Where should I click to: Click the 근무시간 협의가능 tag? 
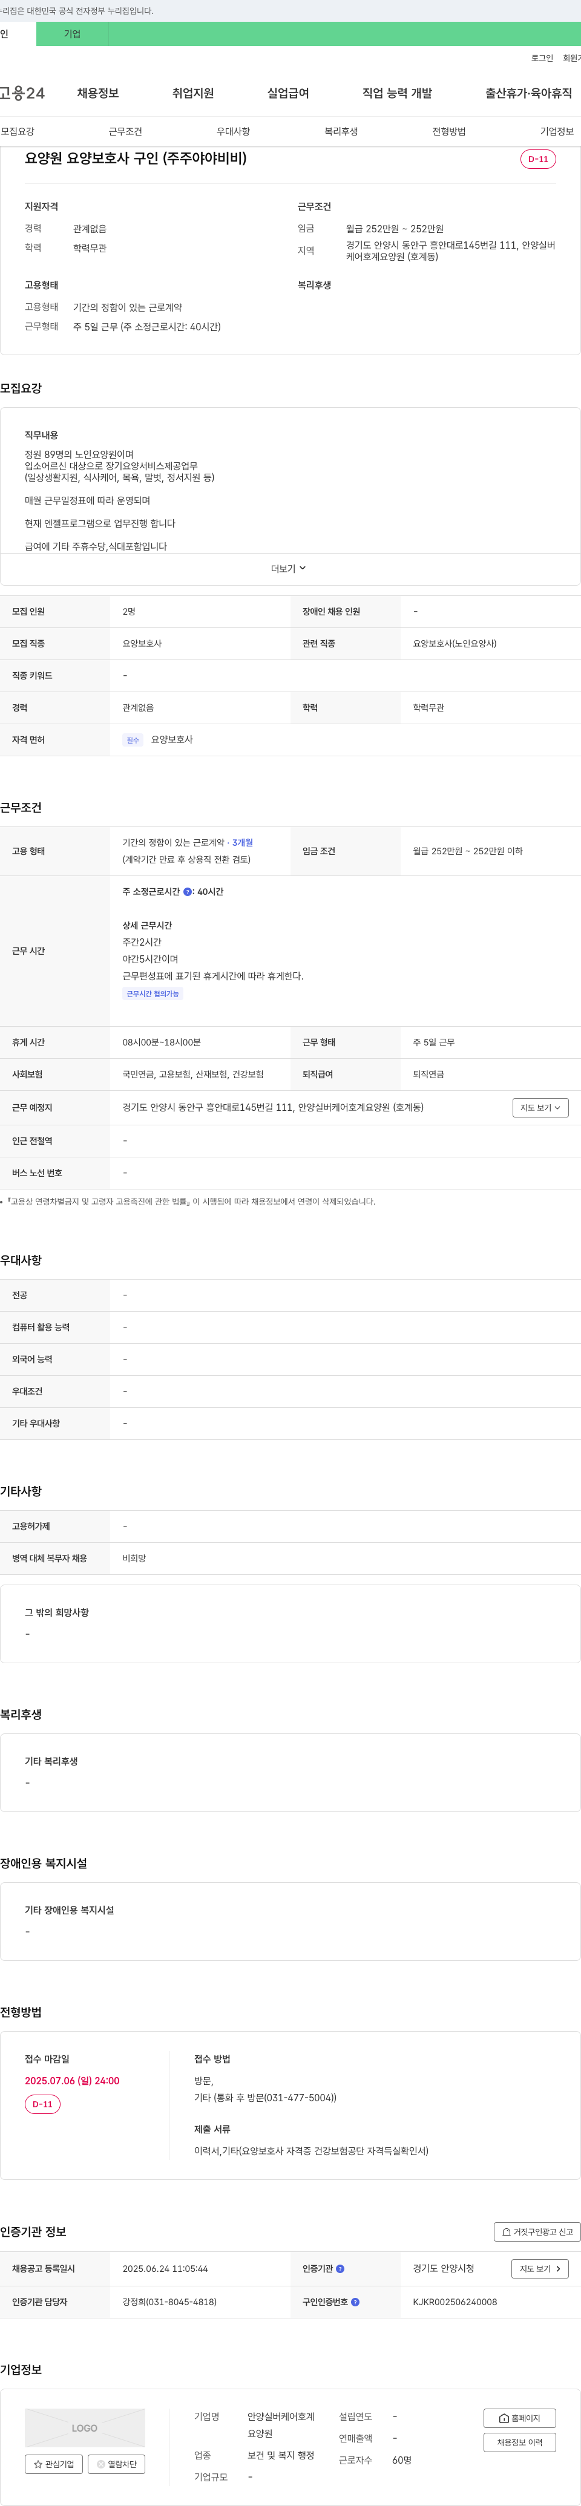153,994
